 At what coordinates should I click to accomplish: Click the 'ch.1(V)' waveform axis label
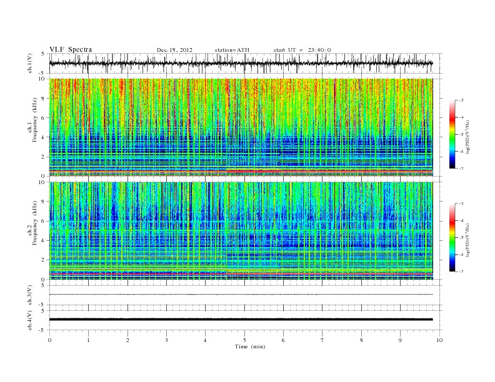point(29,63)
